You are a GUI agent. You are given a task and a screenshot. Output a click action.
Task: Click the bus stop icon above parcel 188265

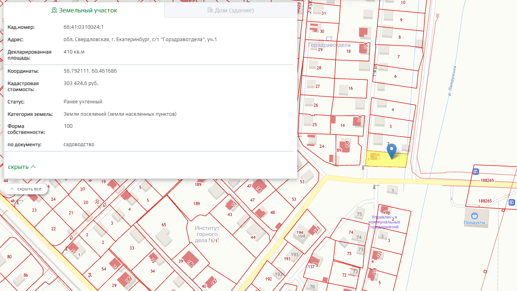[x=476, y=172]
